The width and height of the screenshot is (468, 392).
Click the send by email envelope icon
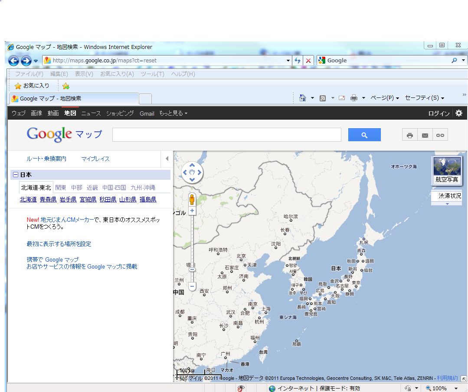pos(425,135)
